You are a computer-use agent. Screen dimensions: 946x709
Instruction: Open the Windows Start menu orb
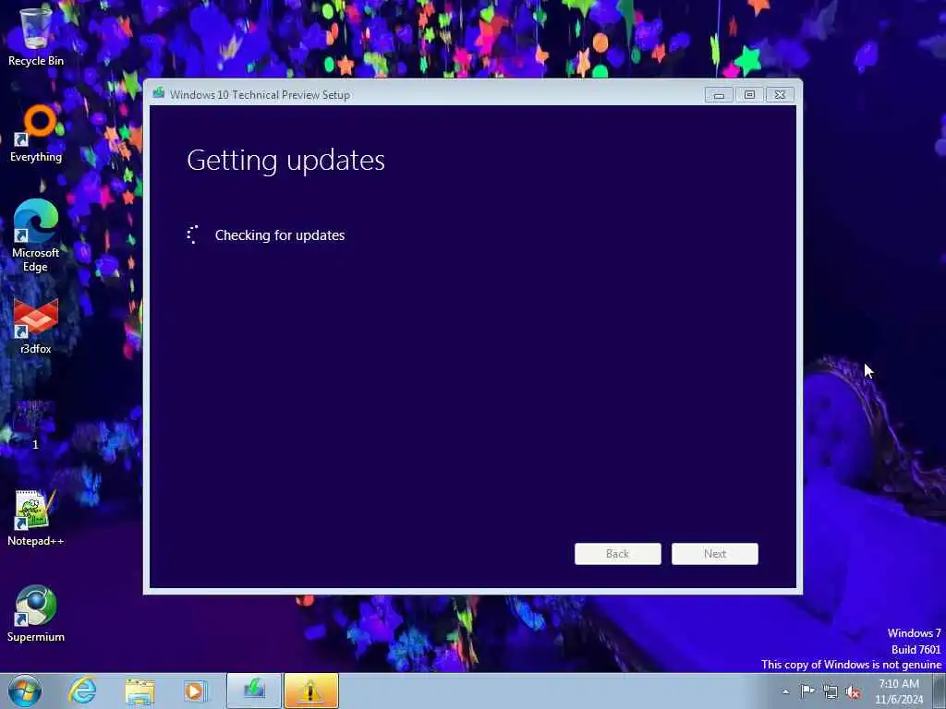coord(25,691)
